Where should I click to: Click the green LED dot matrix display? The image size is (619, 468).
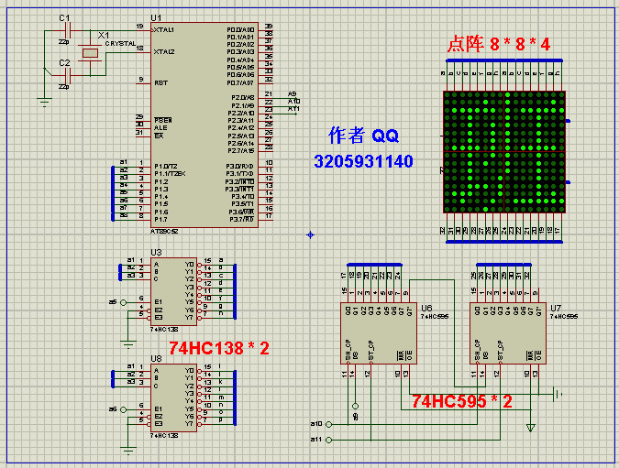click(x=504, y=152)
